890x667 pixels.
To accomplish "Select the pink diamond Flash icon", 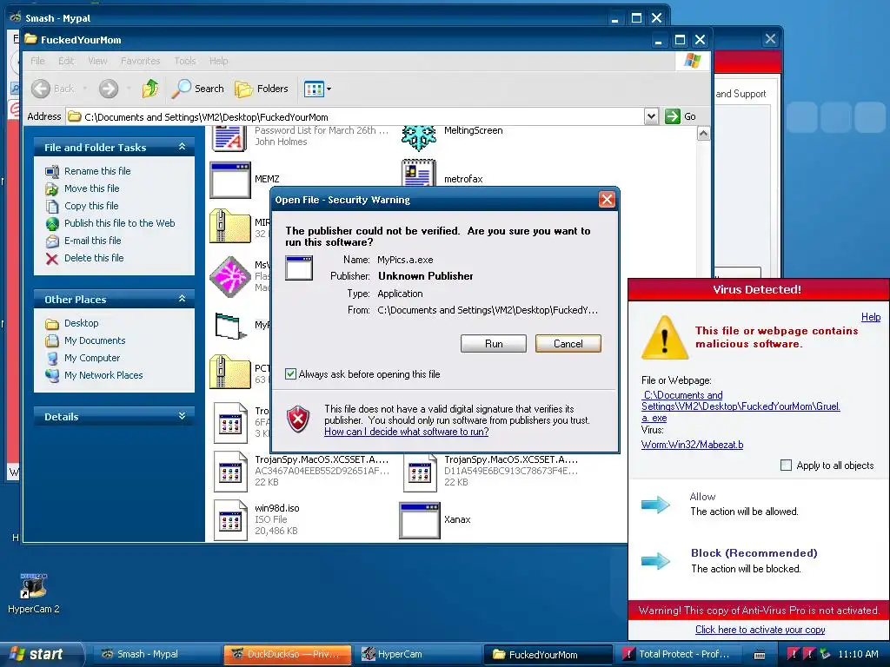I will click(x=229, y=277).
